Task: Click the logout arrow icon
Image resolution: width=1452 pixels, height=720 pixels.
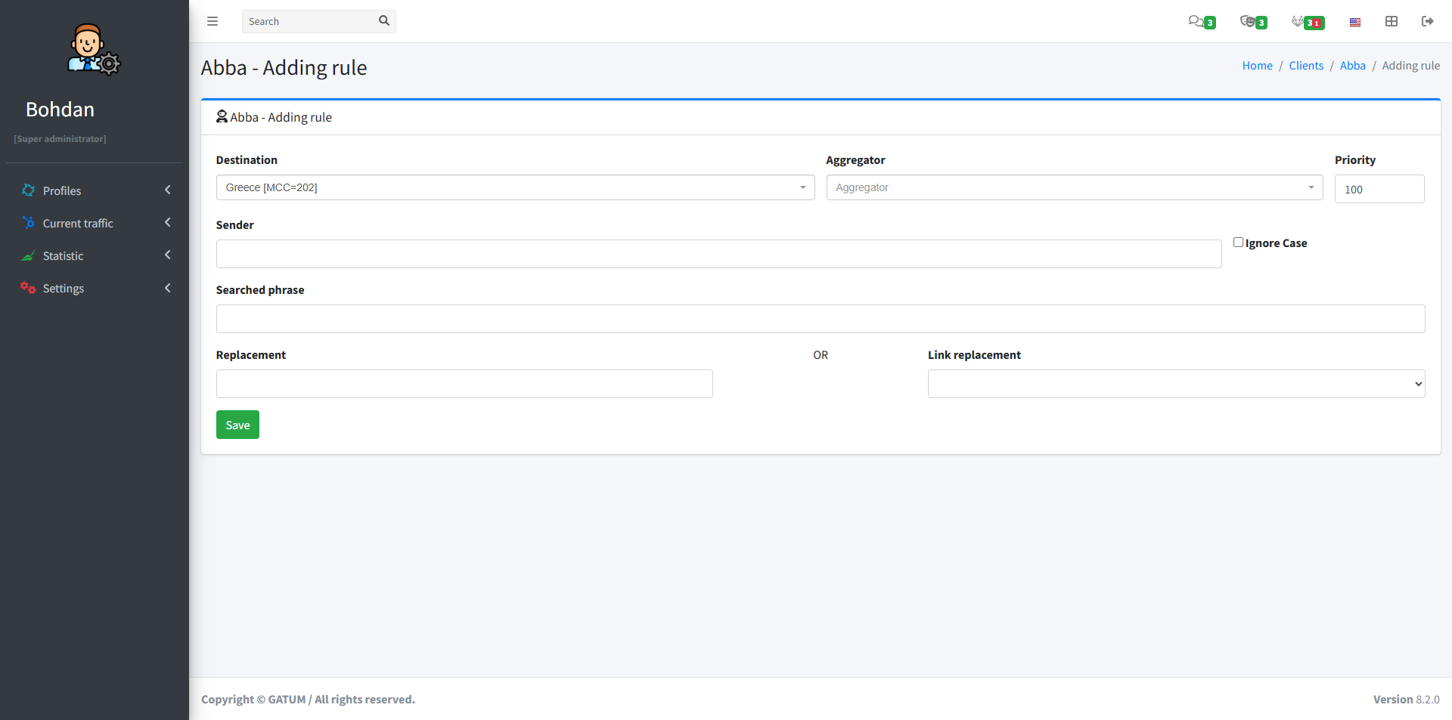Action: click(x=1428, y=21)
